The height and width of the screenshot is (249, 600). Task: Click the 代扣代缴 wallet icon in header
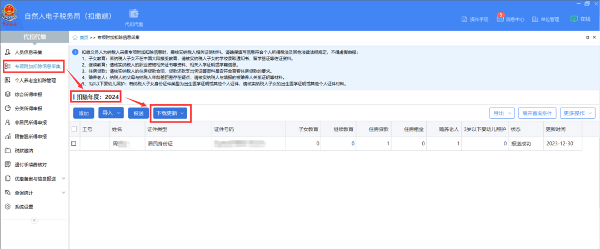[133, 13]
